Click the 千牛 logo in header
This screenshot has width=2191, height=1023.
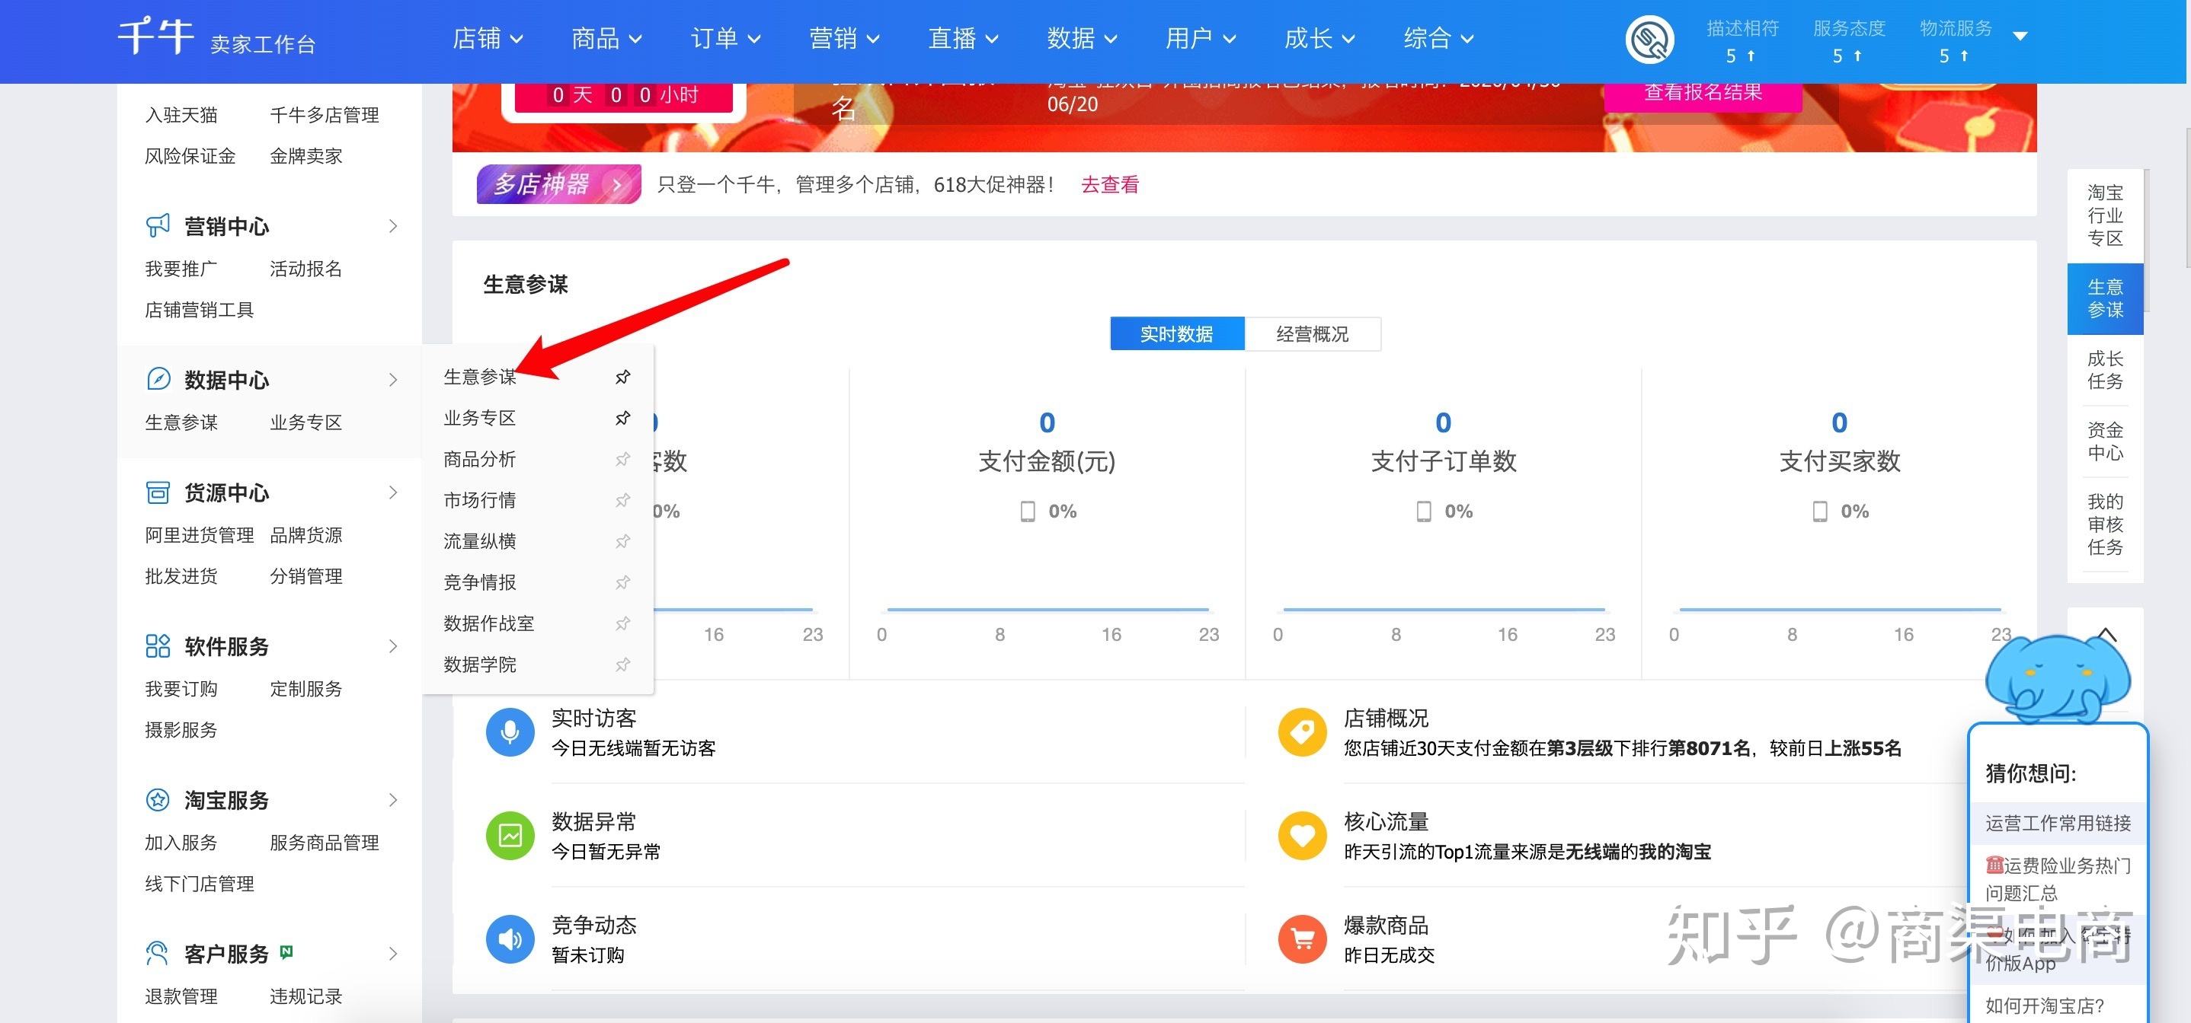coord(156,37)
